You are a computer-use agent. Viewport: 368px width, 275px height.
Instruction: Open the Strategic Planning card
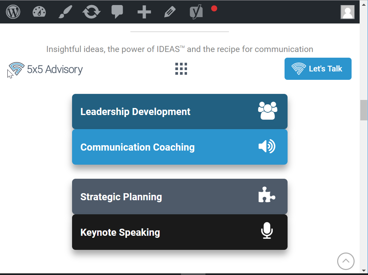tap(180, 197)
